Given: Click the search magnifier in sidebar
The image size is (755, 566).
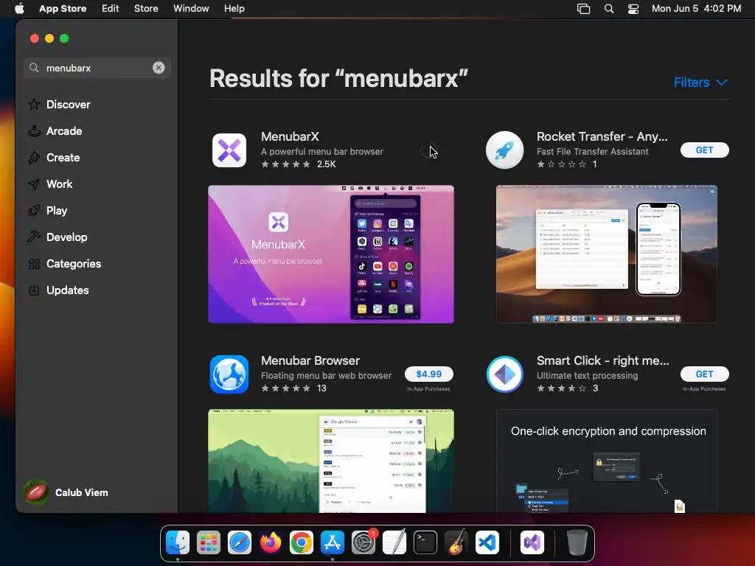Looking at the screenshot, I should [34, 68].
